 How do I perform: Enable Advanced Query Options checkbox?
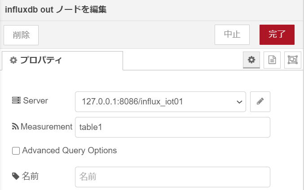click(x=16, y=151)
